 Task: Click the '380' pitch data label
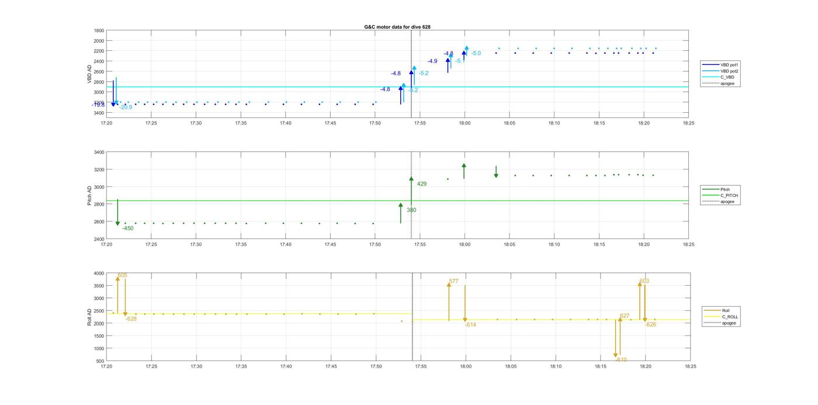[x=411, y=210]
